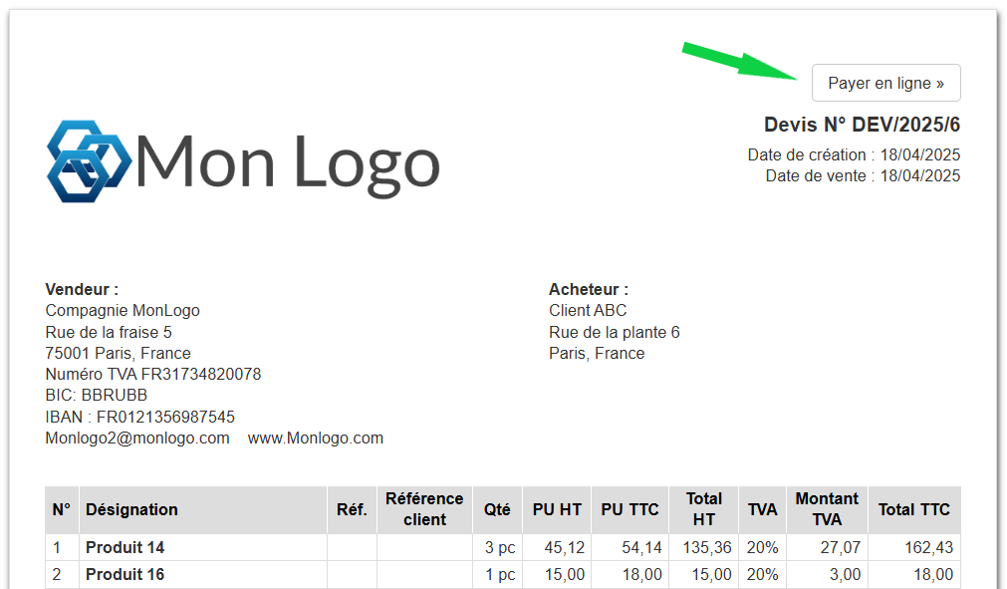Viewport: 1007px width, 589px height.
Task: Click the Référence client column header
Action: click(x=424, y=509)
